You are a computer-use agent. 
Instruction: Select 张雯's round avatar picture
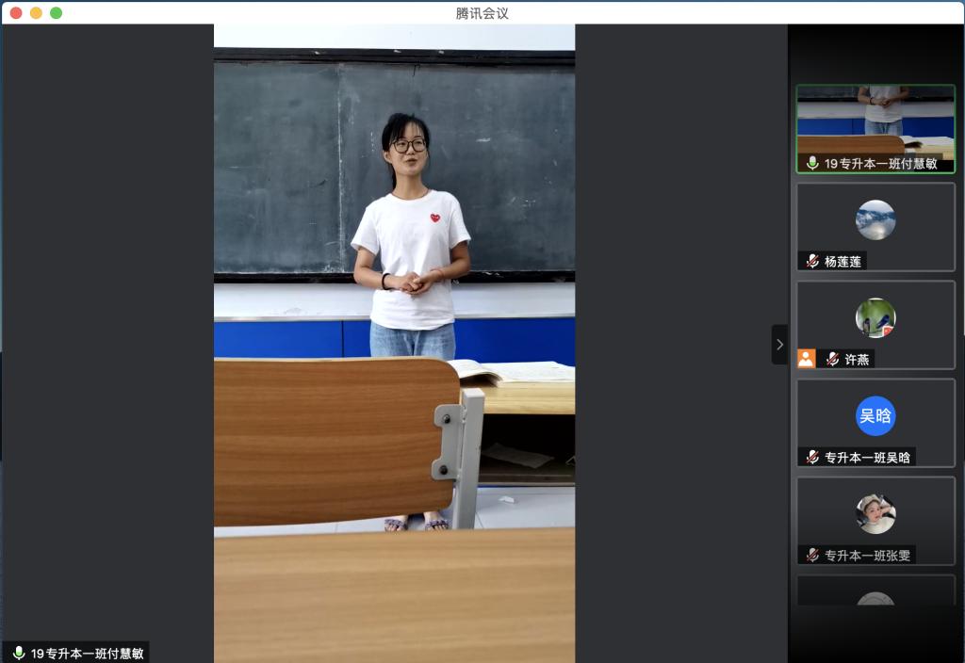(x=875, y=514)
